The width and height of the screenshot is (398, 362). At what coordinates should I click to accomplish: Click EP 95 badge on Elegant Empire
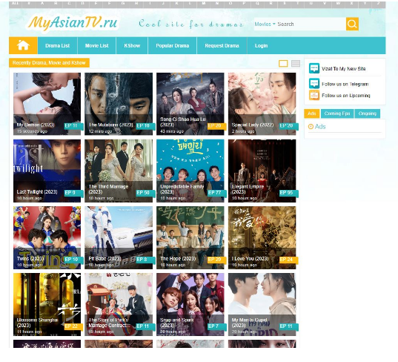[289, 193]
